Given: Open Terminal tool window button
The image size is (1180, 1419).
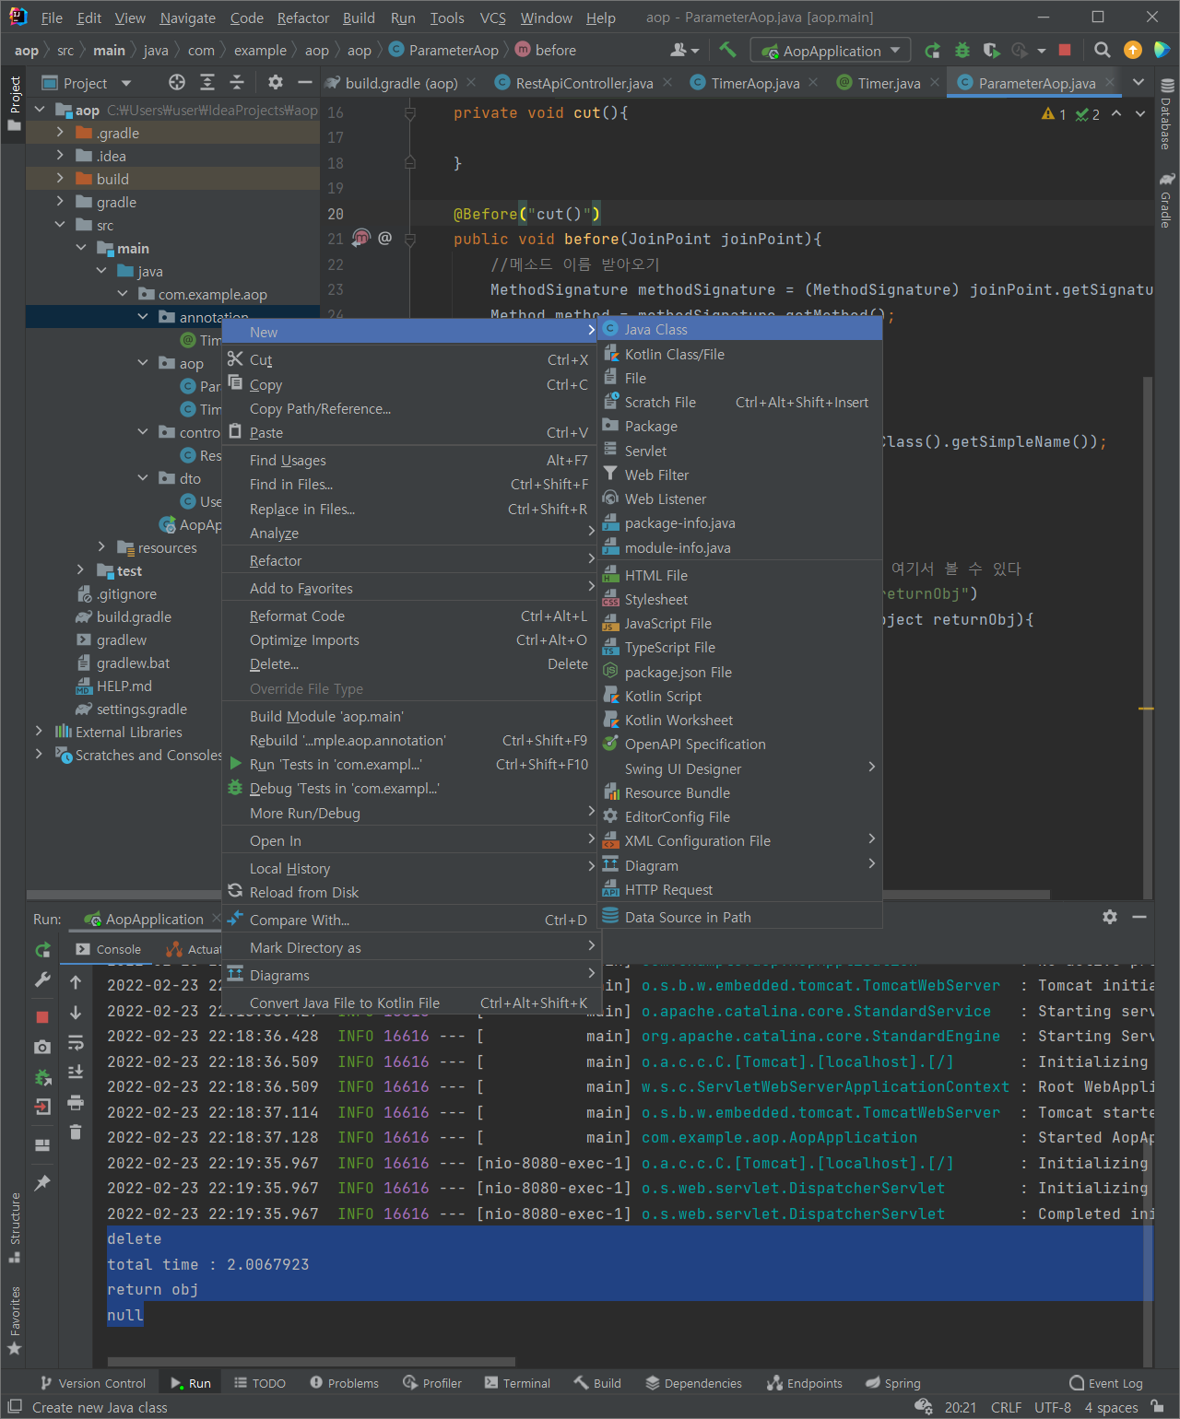Looking at the screenshot, I should [517, 1383].
